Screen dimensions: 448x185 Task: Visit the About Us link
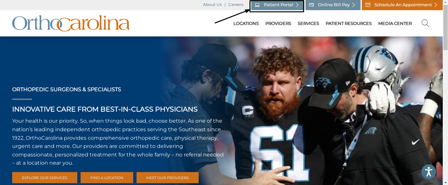[x=212, y=5]
